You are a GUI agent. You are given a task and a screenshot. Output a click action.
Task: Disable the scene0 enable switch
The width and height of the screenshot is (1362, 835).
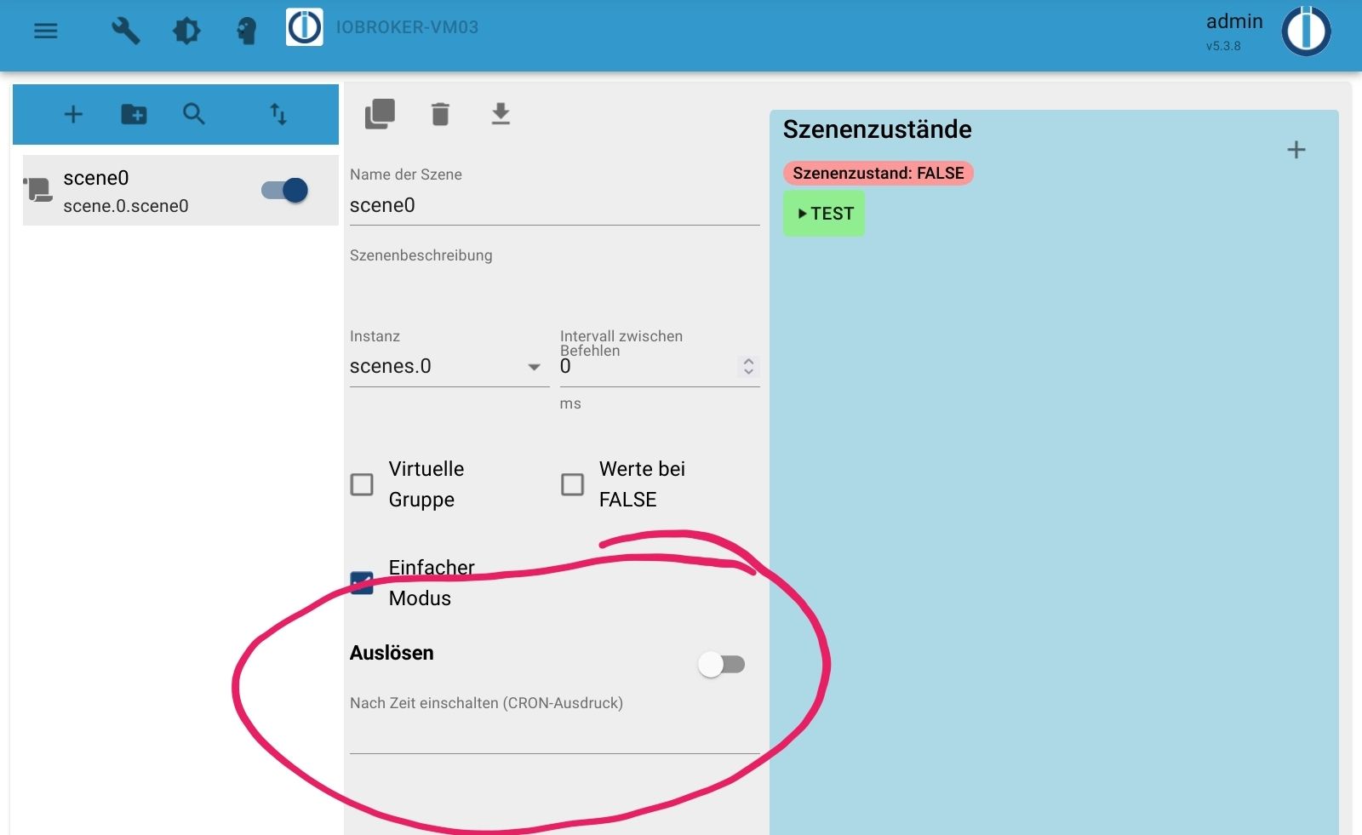coord(285,191)
